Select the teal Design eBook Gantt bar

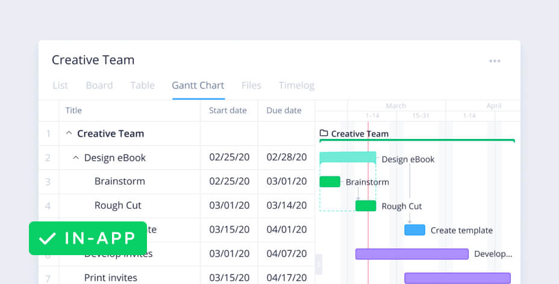347,158
